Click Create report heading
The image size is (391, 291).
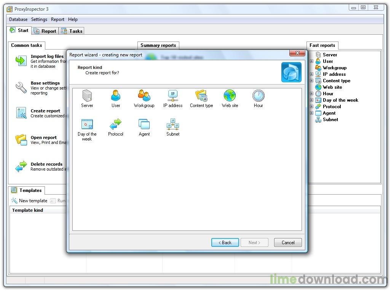click(45, 111)
